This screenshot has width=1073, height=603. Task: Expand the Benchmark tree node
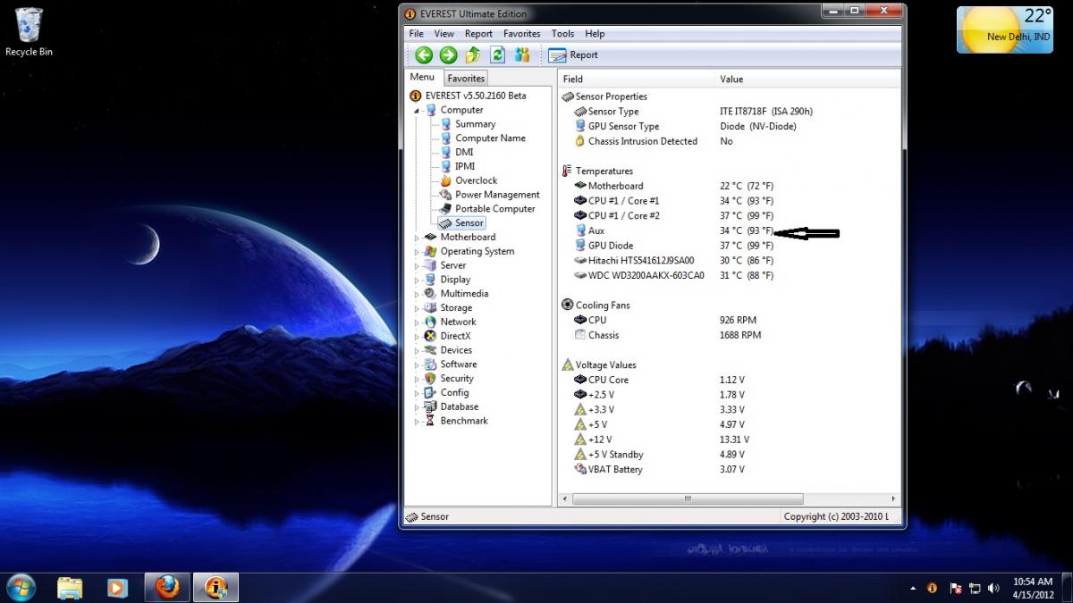pos(416,422)
